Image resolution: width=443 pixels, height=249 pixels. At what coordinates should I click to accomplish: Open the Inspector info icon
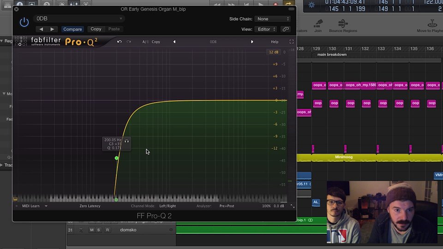[19, 4]
